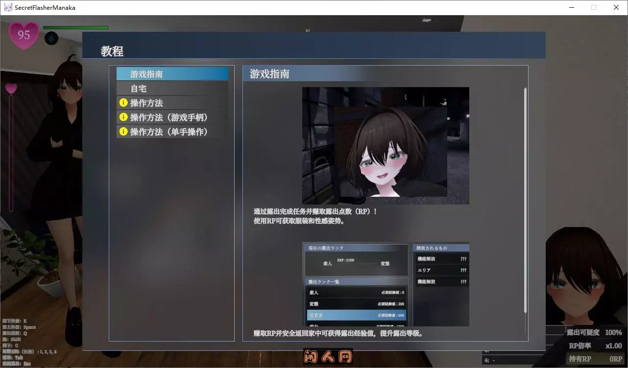Click the info icon beside 操作方法（游戏手柄）
The height and width of the screenshot is (368, 628).
[x=122, y=117]
